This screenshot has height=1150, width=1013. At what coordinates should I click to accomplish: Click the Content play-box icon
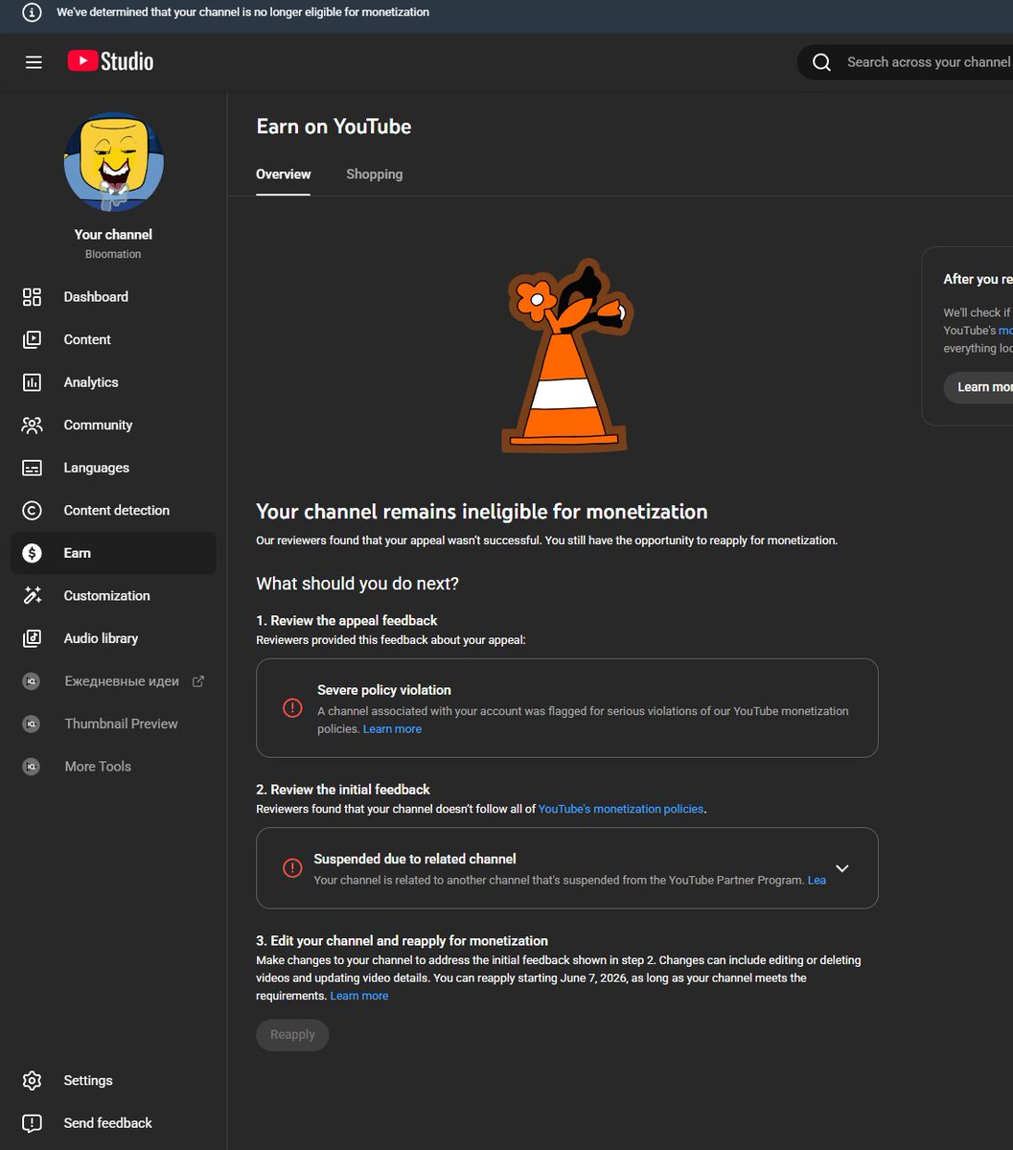click(x=32, y=339)
